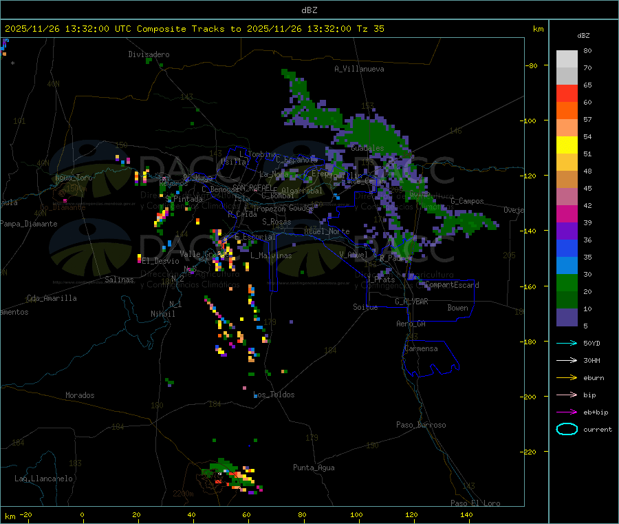Click the white 30HM arrow icon
This screenshot has height=524, width=619.
[567, 360]
